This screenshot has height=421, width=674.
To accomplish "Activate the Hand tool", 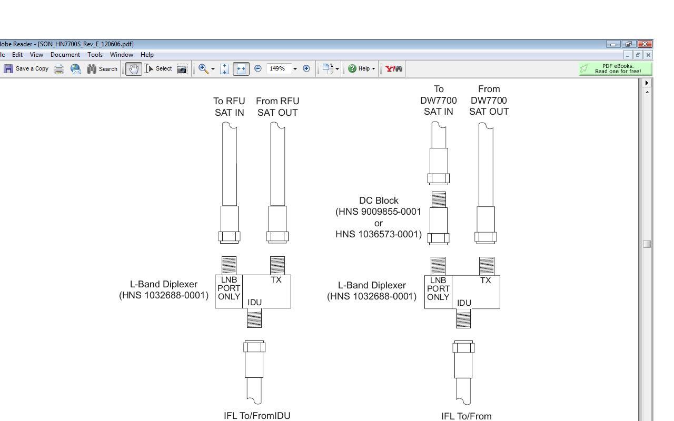I will (134, 69).
